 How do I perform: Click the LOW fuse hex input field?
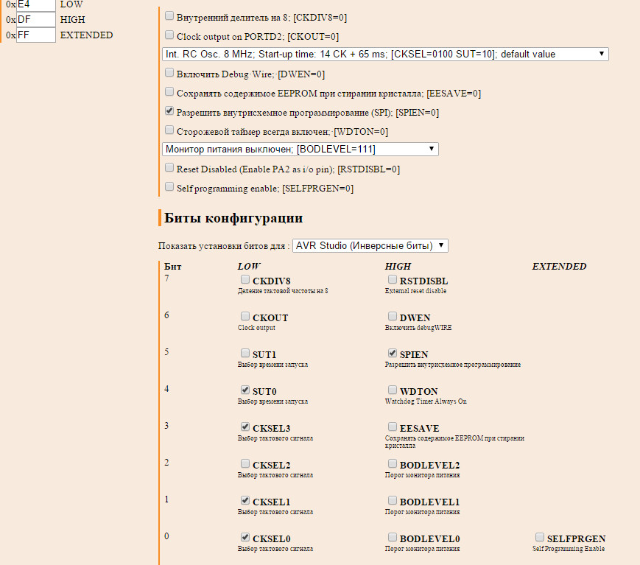[x=35, y=4]
